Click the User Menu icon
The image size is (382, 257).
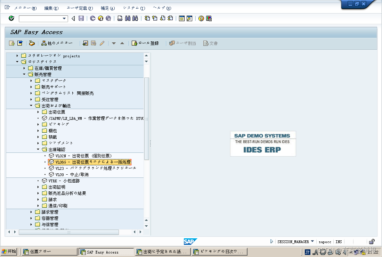click(12, 43)
